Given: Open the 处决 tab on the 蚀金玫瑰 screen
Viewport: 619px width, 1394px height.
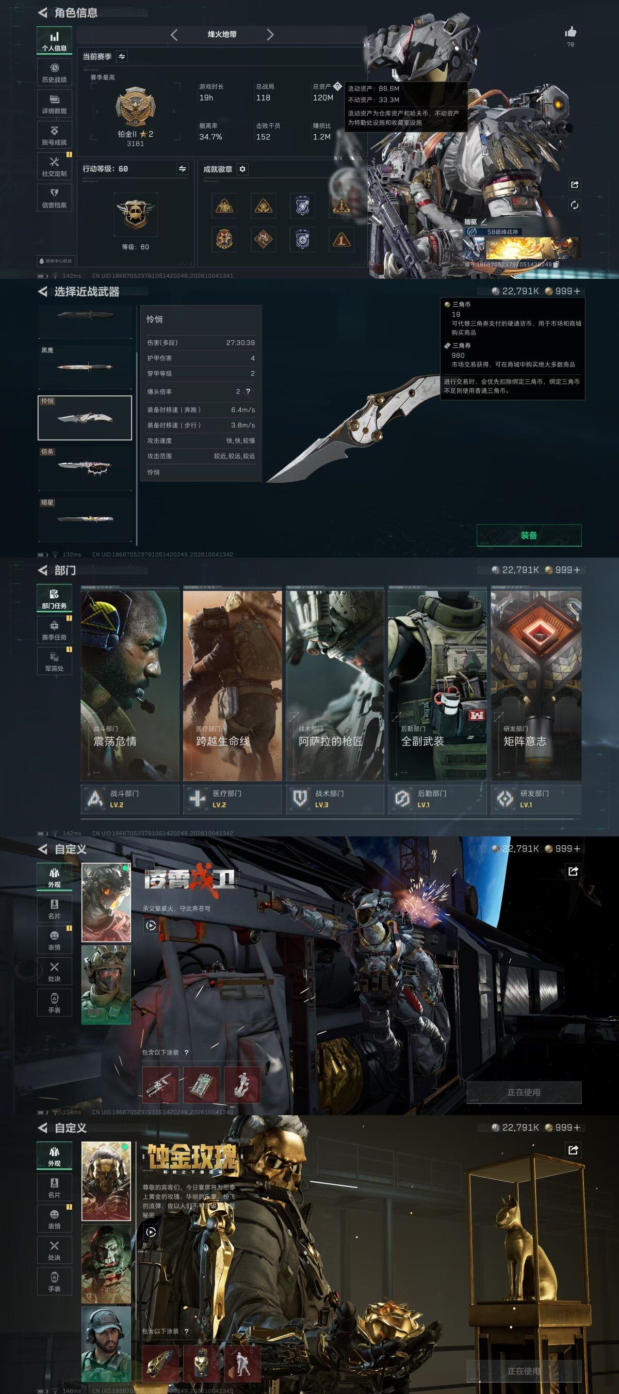Looking at the screenshot, I should [54, 1250].
